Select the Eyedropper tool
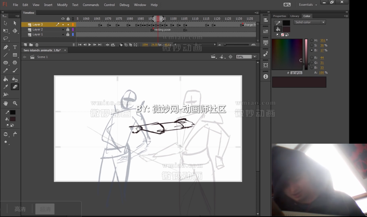 pos(6,87)
